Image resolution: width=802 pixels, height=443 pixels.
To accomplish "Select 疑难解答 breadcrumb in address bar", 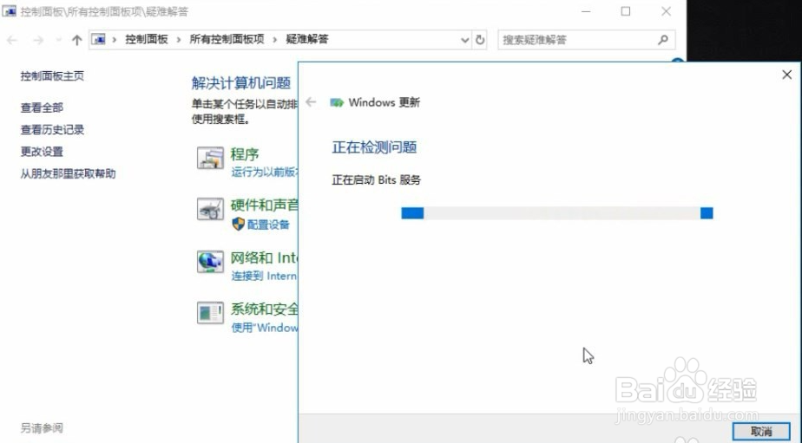I will (307, 39).
